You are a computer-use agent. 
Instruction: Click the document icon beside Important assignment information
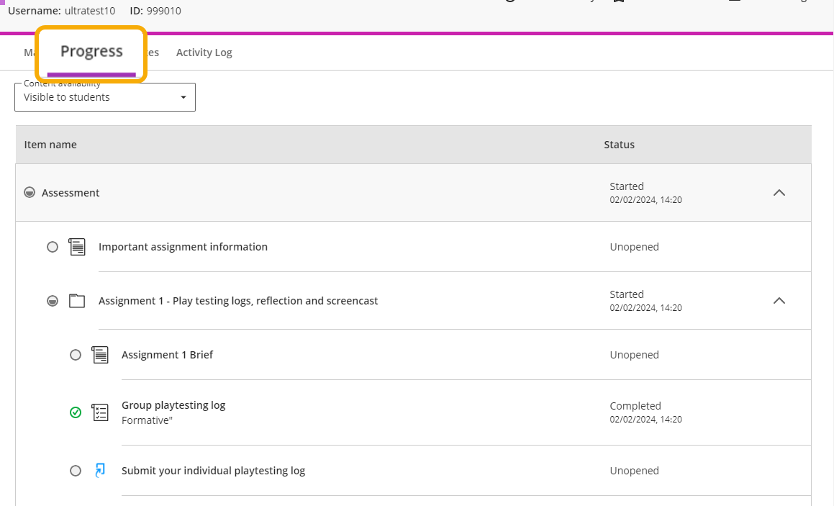click(77, 247)
